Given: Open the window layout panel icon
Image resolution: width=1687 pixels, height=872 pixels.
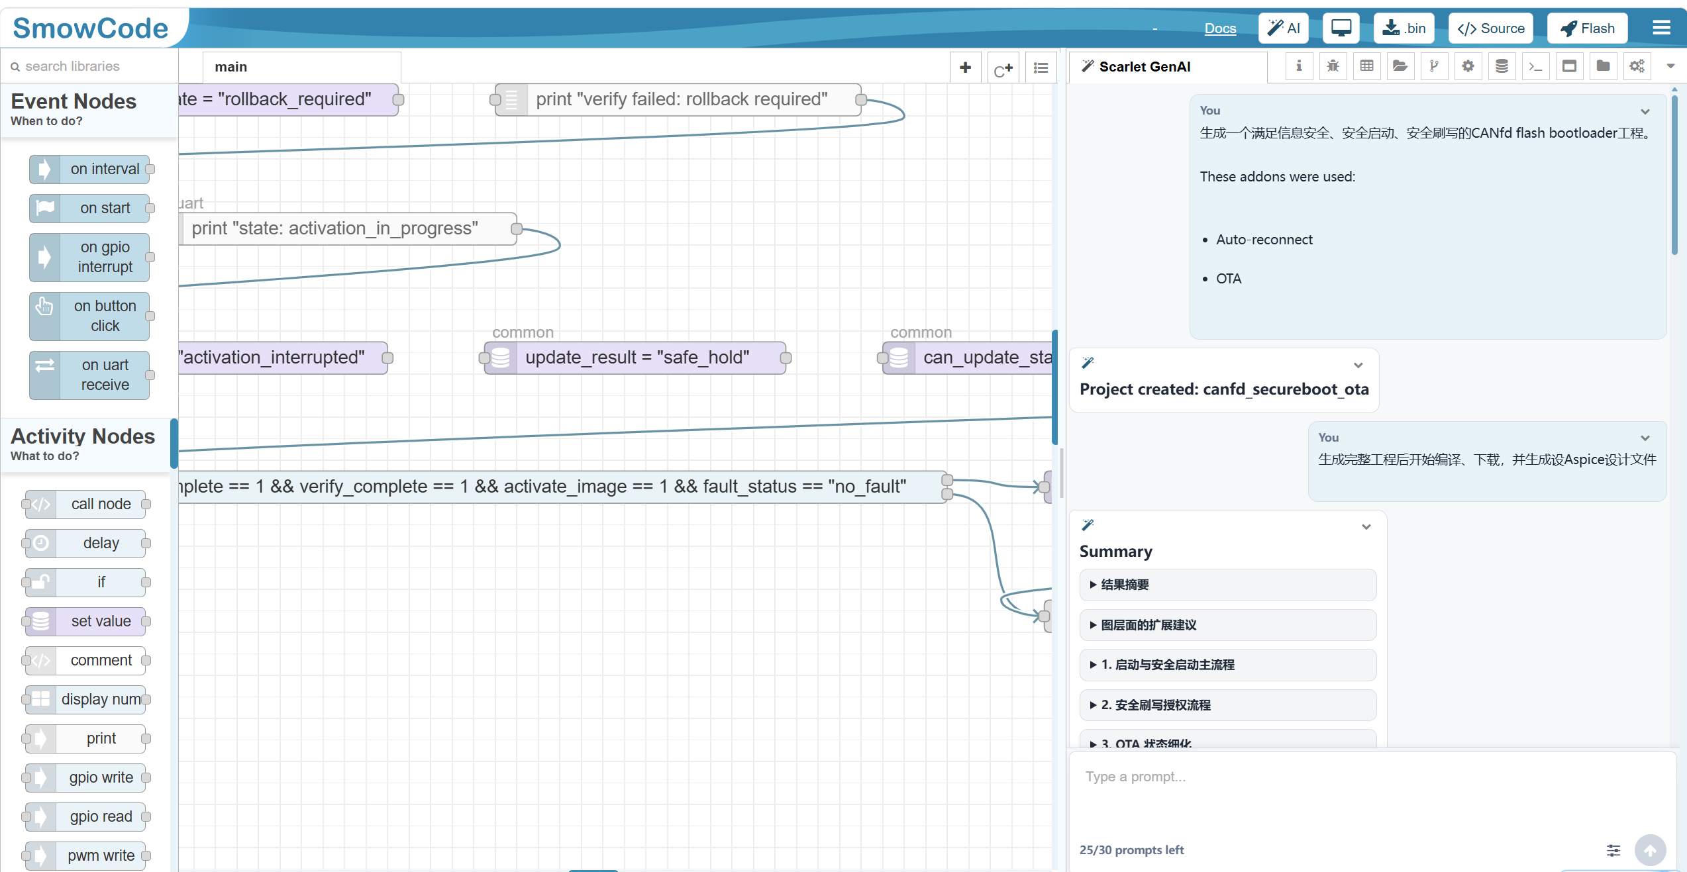Looking at the screenshot, I should coord(1569,66).
